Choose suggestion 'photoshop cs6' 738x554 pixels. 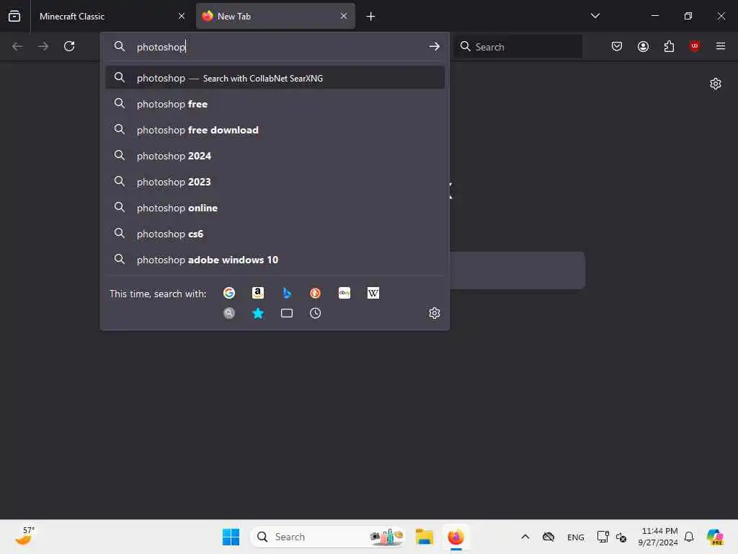[x=275, y=234]
